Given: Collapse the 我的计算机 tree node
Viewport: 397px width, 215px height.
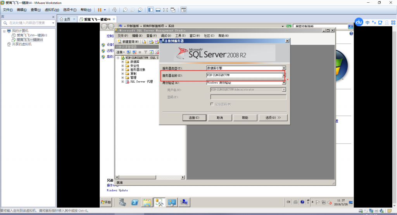Looking at the screenshot, I should pyautogui.click(x=4, y=31).
